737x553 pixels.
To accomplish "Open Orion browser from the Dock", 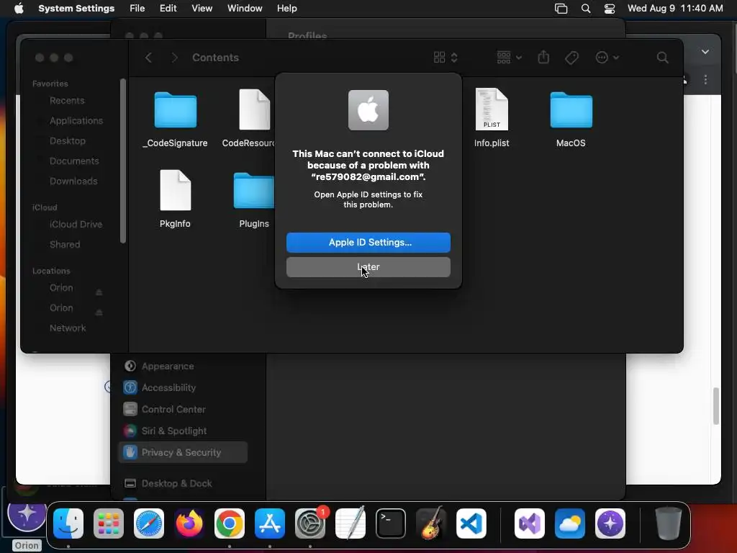I will (610, 523).
